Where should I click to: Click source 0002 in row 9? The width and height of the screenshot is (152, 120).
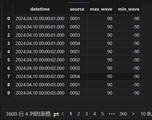point(77,93)
